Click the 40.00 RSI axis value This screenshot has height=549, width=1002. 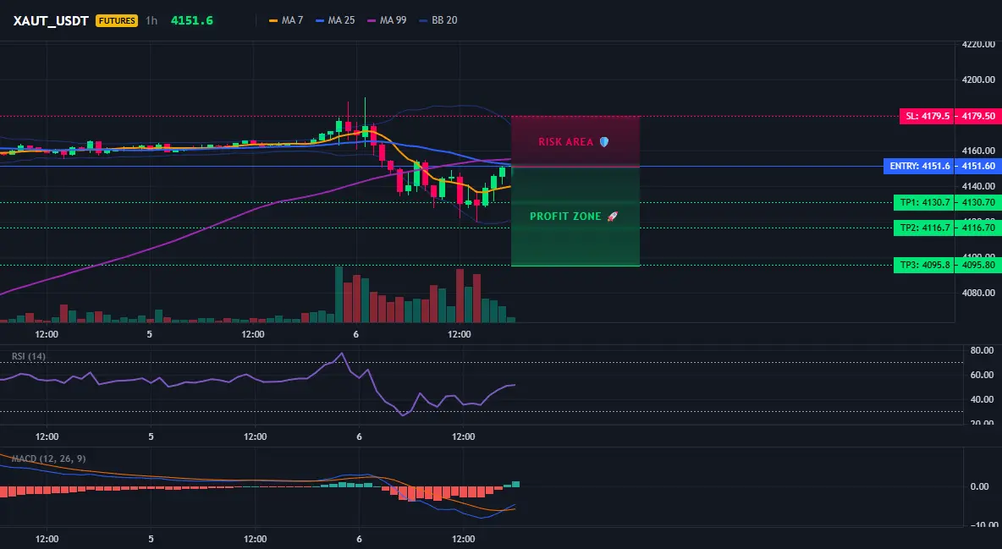click(982, 399)
